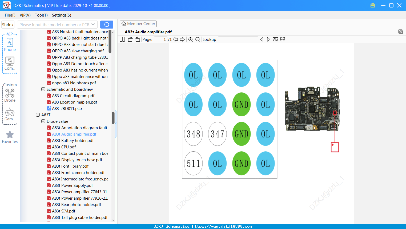
Task: Open A83 Circuit diagram.pdf
Action: pyautogui.click(x=73, y=96)
